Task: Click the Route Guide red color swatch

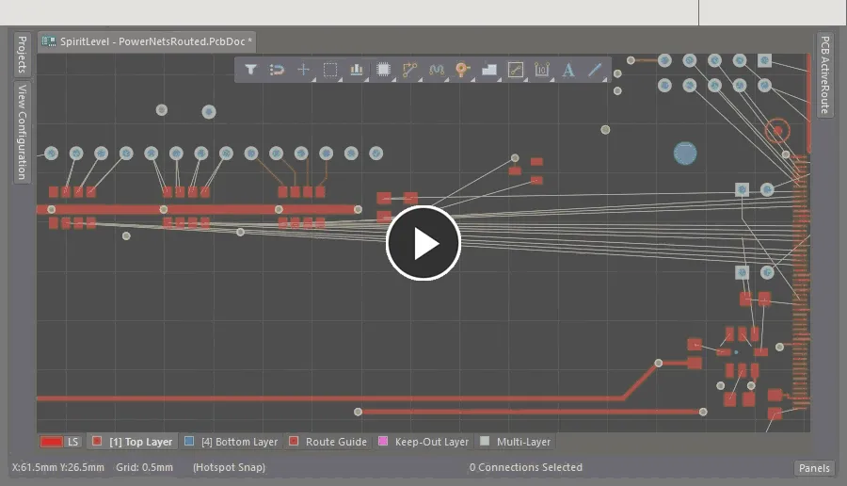Action: click(294, 441)
